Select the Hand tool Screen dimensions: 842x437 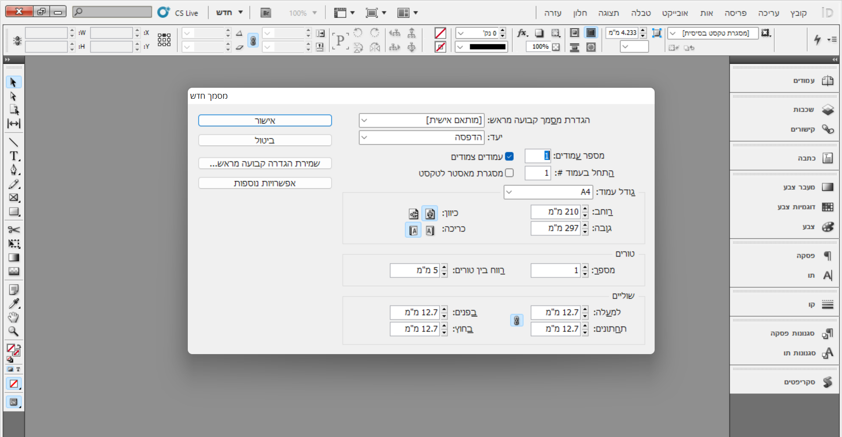(x=14, y=317)
